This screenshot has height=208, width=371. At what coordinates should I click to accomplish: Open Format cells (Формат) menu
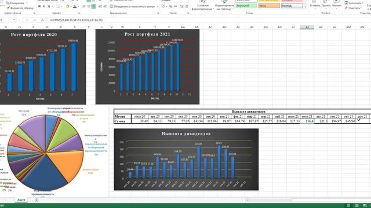tap(336, 5)
